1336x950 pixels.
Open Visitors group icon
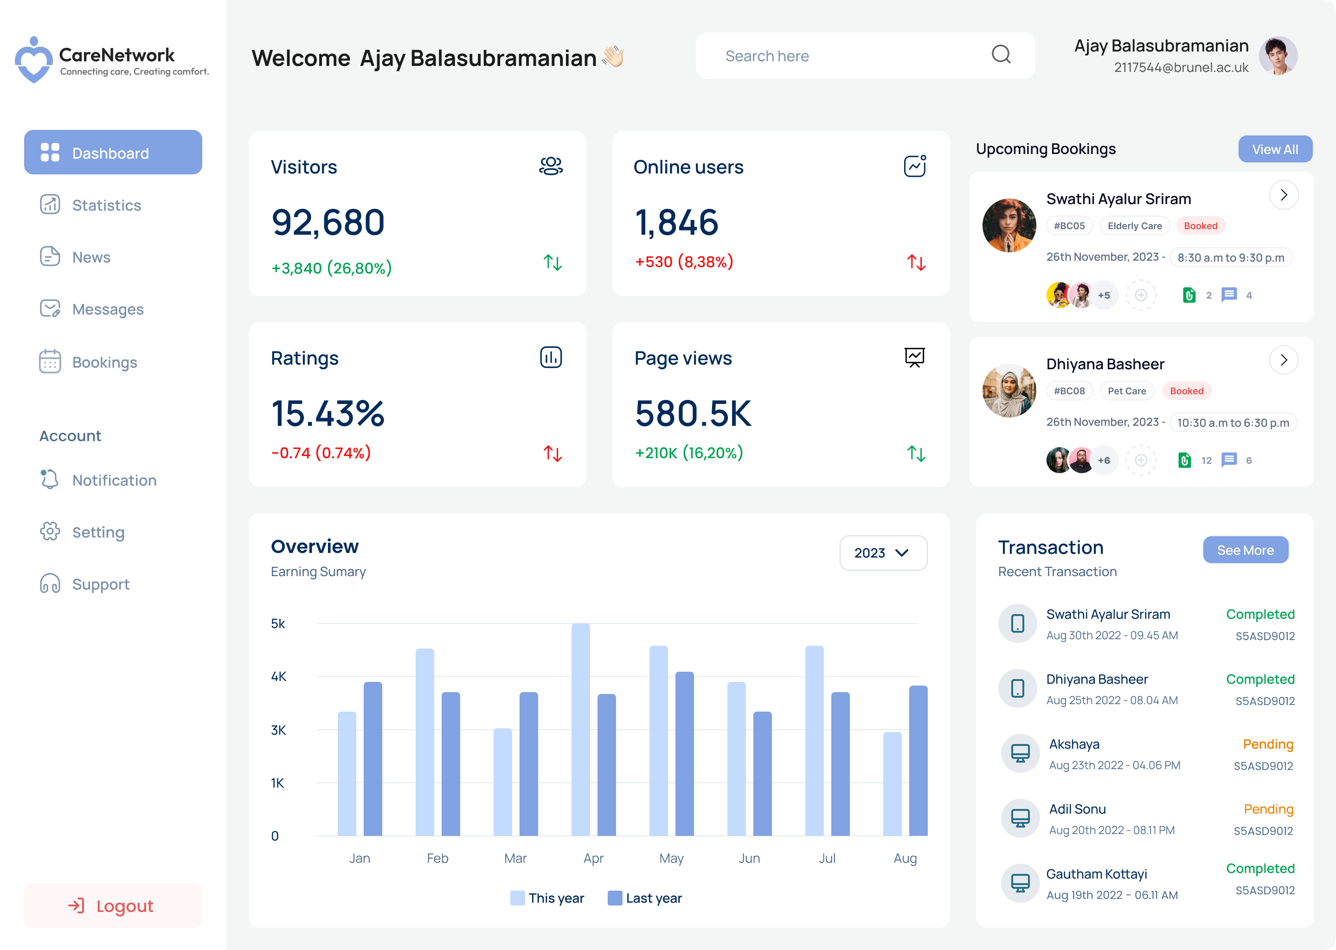[x=551, y=166]
